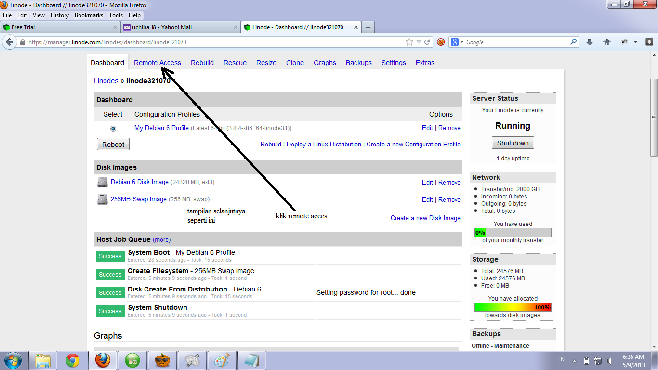The height and width of the screenshot is (370, 658).
Task: Click Create a new Configuration Profile
Action: click(413, 144)
